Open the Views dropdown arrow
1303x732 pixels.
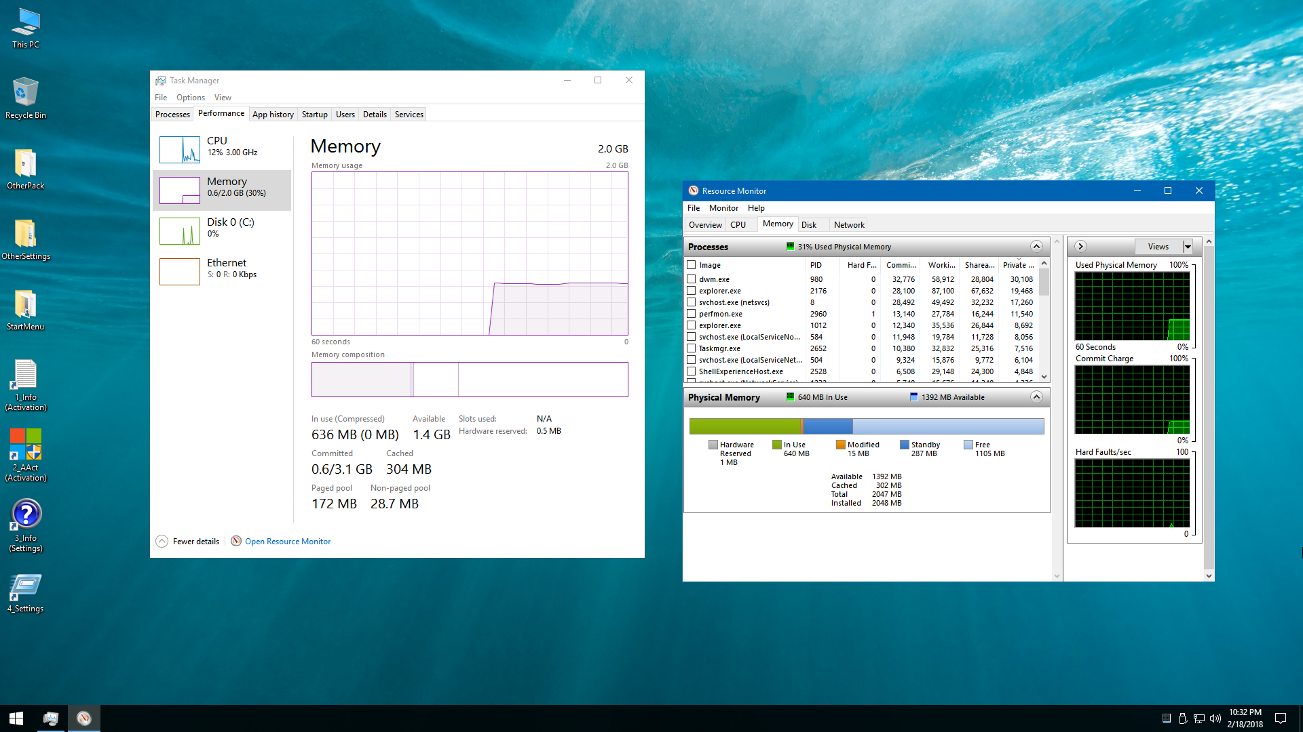[1188, 247]
